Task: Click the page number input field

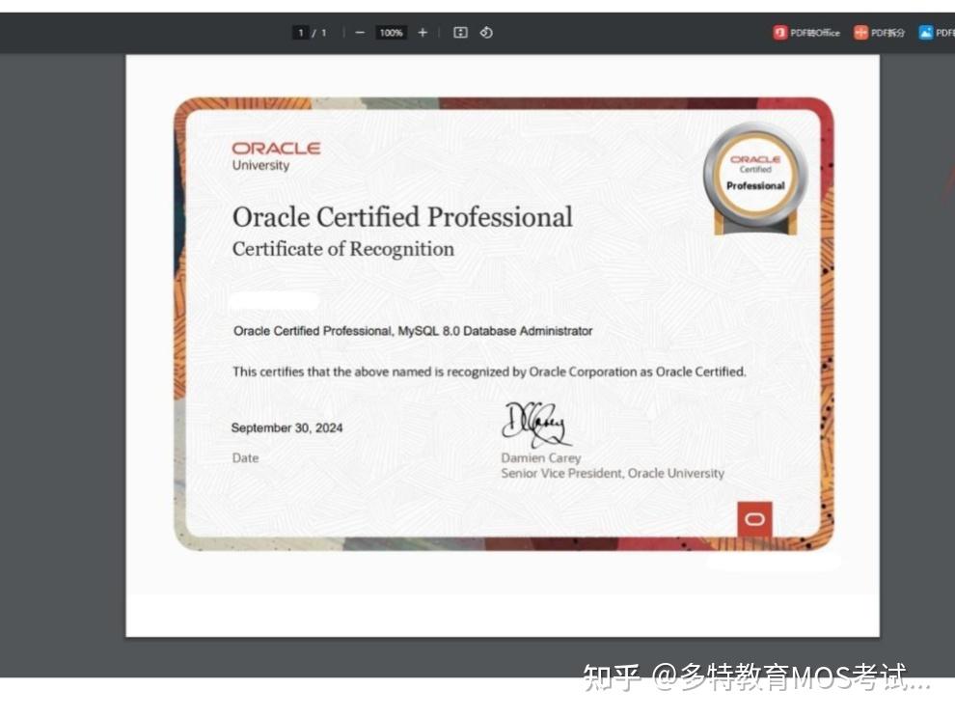Action: pos(301,32)
